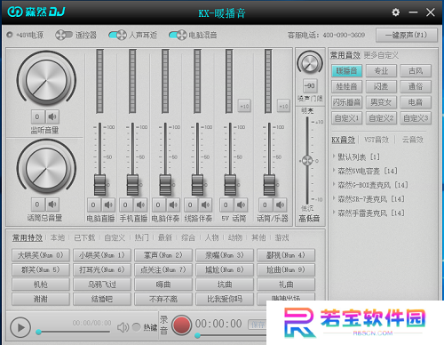
Task: Select the 古风 preset
Action: [416, 70]
